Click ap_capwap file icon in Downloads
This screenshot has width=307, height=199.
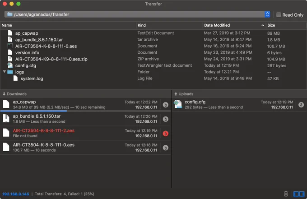pyautogui.click(x=6, y=104)
